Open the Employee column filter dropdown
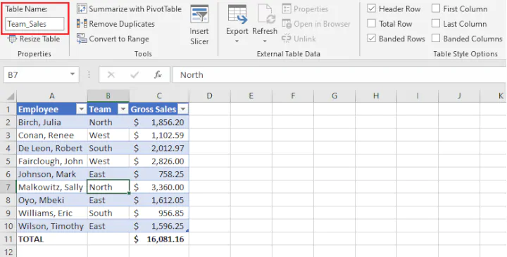The image size is (507, 257). (x=82, y=110)
